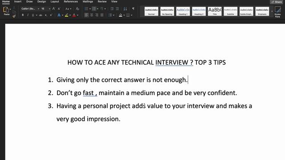
Task: Toggle bold formatting
Action: click(x=23, y=15)
